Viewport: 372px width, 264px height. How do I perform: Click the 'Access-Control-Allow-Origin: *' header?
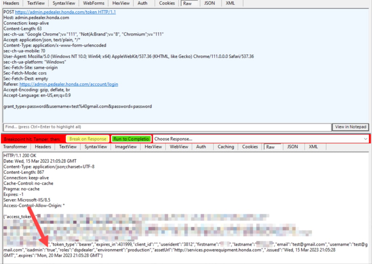pos(34,206)
